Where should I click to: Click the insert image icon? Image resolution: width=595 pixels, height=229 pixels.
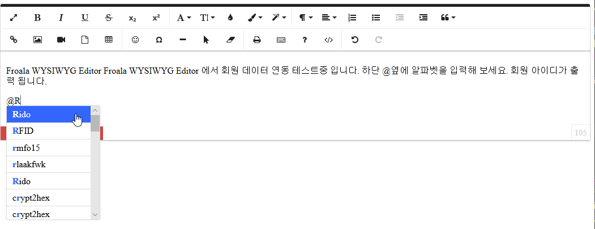coord(37,40)
